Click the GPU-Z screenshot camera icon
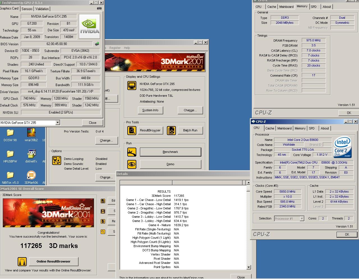Image resolution: width=359 pixels, height=279 pixels. point(99,8)
